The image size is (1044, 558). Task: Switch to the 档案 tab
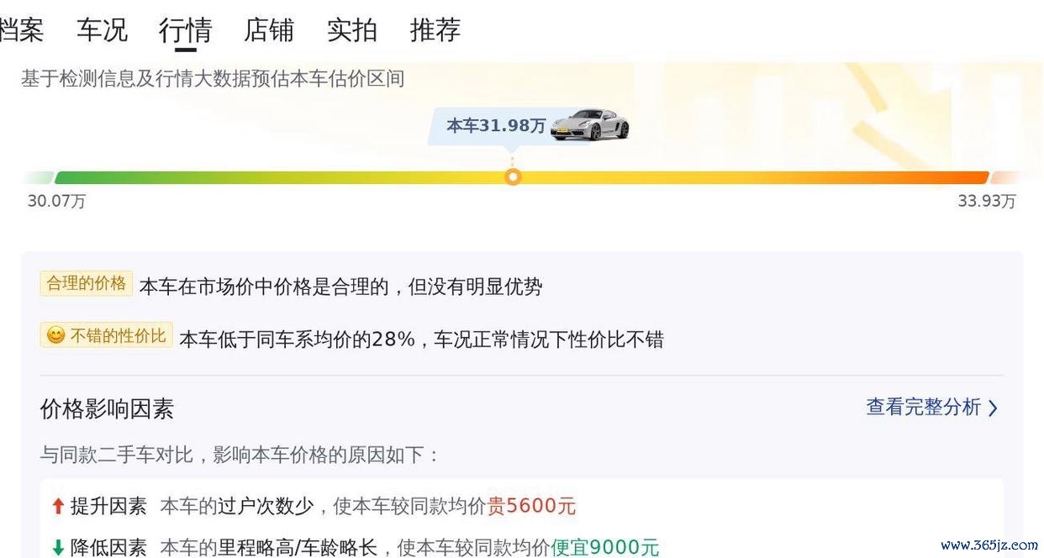pos(21,30)
